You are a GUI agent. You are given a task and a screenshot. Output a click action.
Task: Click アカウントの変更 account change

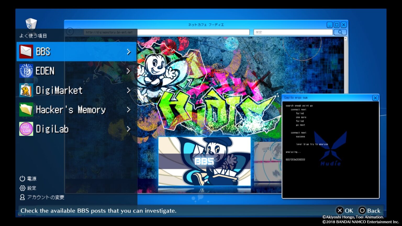pos(42,197)
